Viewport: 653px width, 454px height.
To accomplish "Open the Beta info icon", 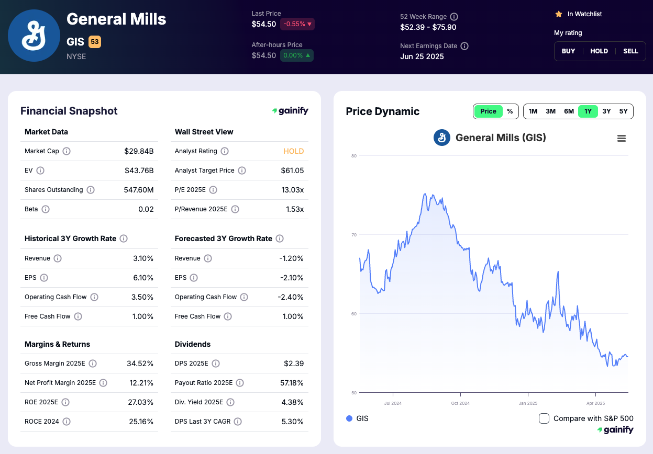I will coord(46,209).
